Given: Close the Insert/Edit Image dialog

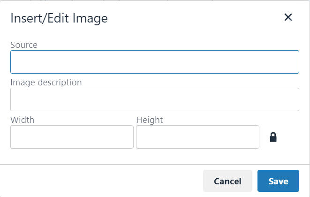Looking at the screenshot, I should click(x=288, y=18).
